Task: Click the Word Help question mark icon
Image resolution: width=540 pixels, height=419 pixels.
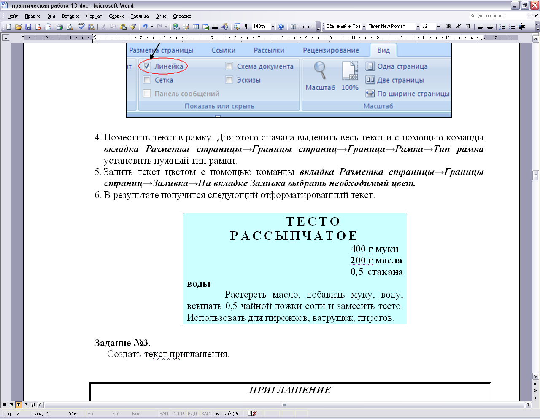Action: (281, 27)
